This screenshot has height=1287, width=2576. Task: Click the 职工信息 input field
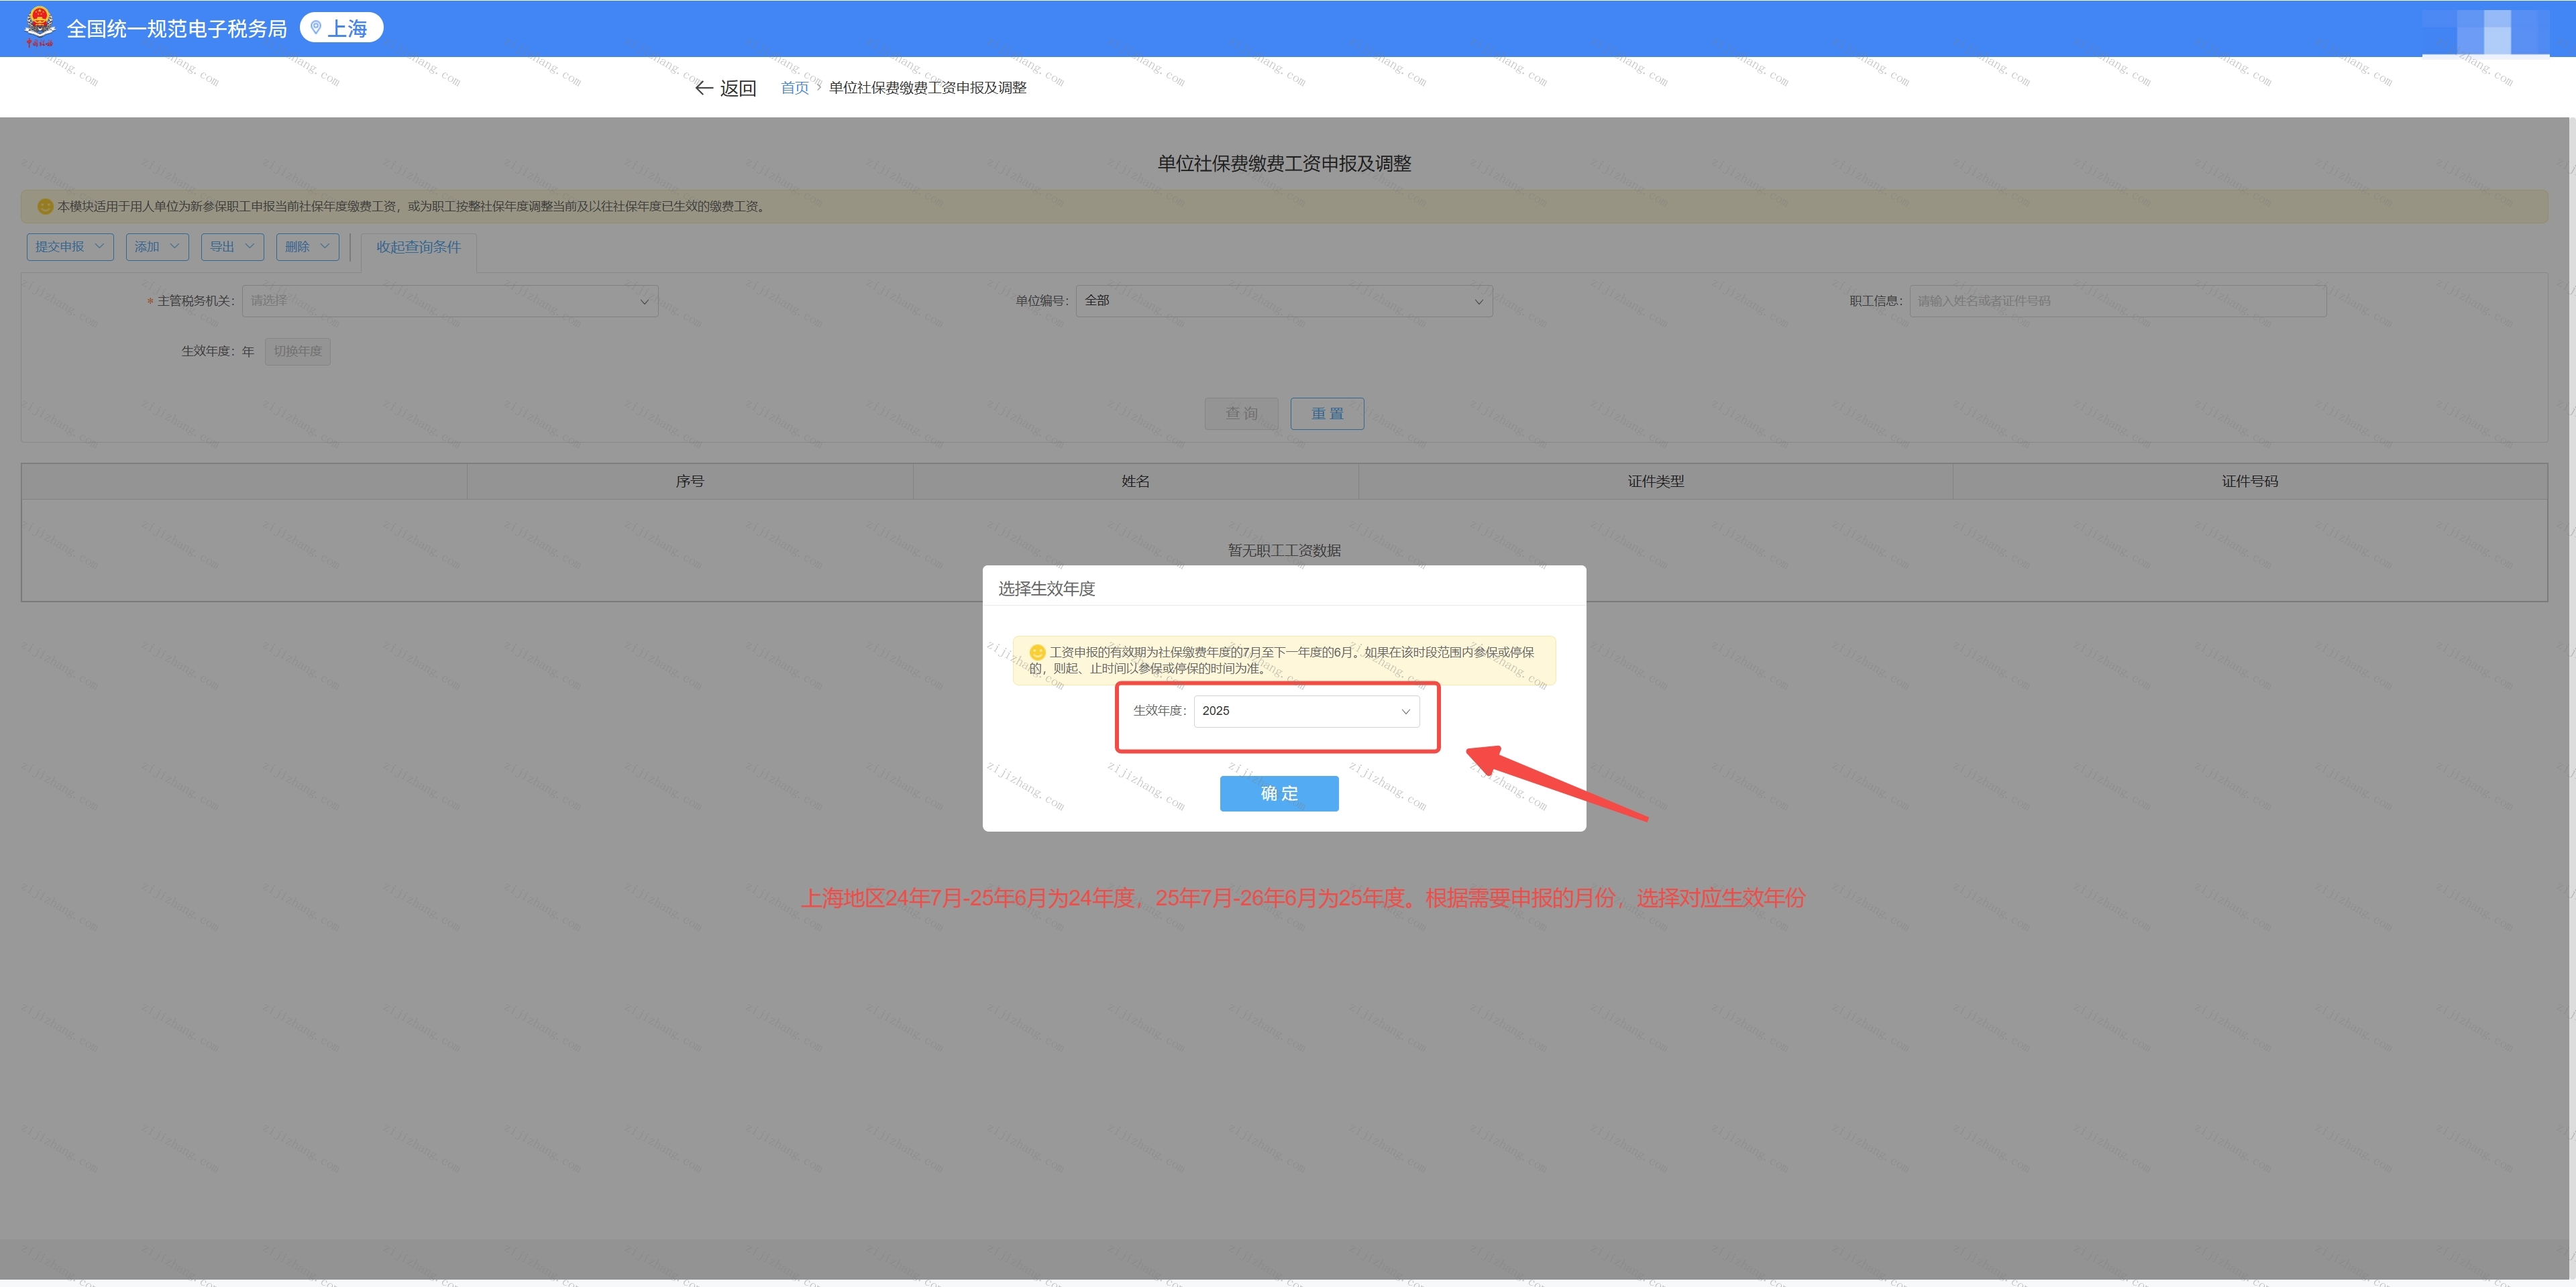pos(2118,301)
